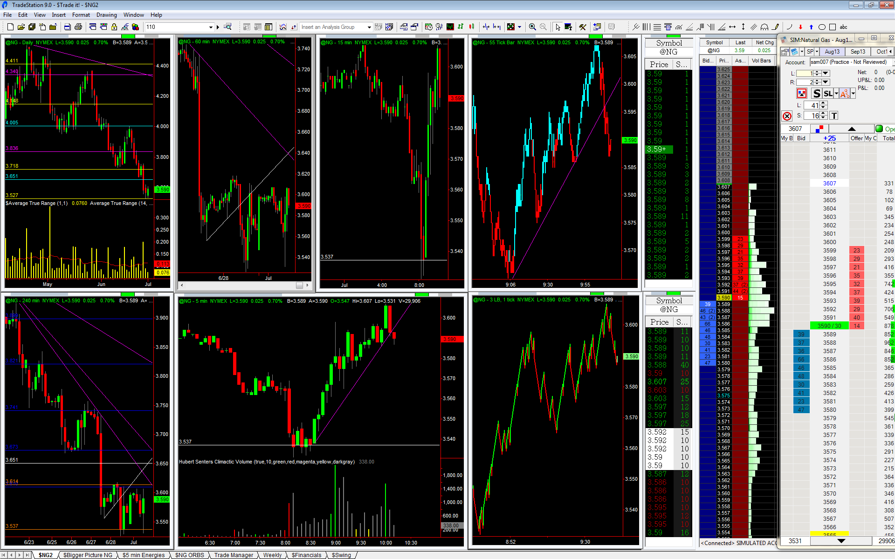This screenshot has width=895, height=559.
Task: Toggle the Aoco advanced order button
Action: coord(845,94)
